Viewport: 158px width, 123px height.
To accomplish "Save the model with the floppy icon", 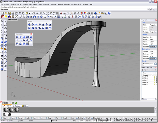I will pos(9,13).
